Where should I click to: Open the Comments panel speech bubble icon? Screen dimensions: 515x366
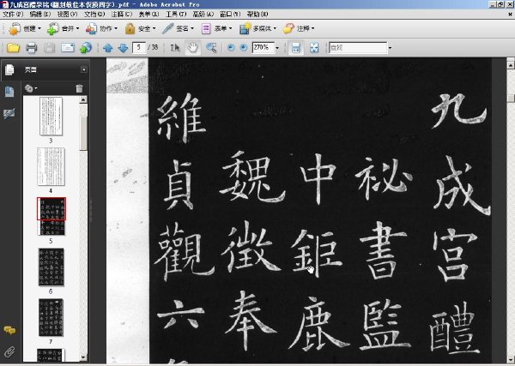coord(9,330)
